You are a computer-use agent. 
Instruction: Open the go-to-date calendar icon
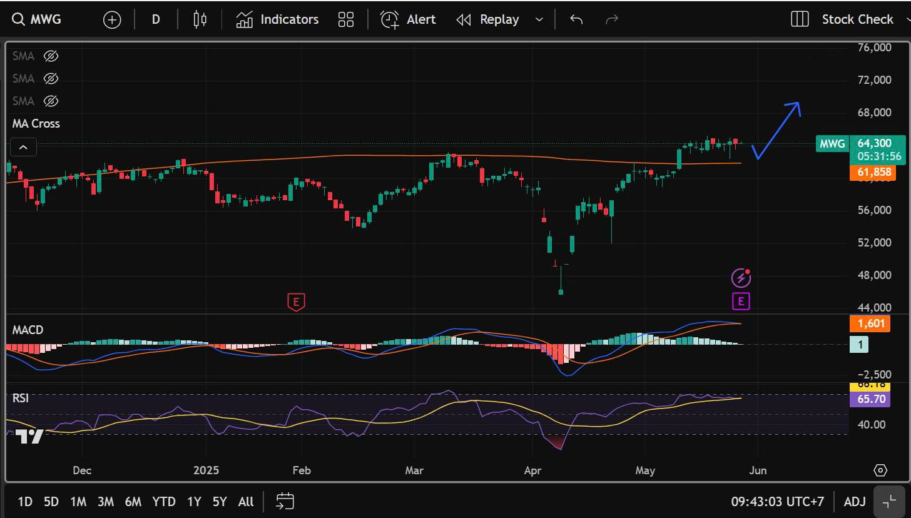click(285, 501)
